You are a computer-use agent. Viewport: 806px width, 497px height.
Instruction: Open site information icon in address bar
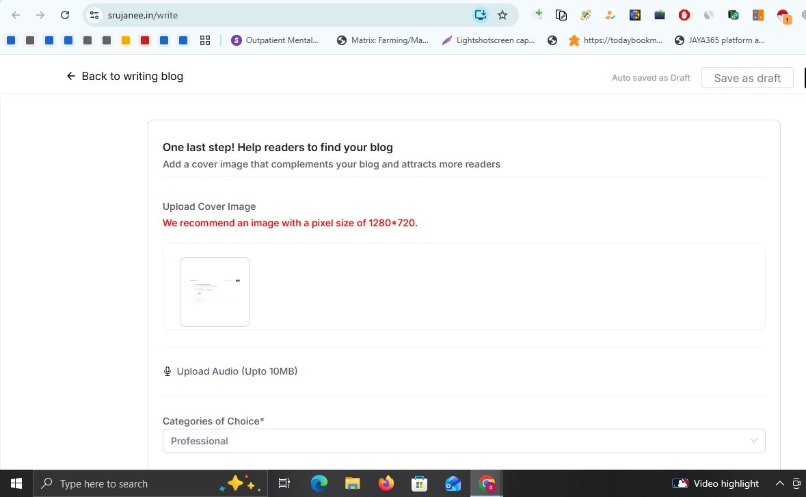[94, 15]
